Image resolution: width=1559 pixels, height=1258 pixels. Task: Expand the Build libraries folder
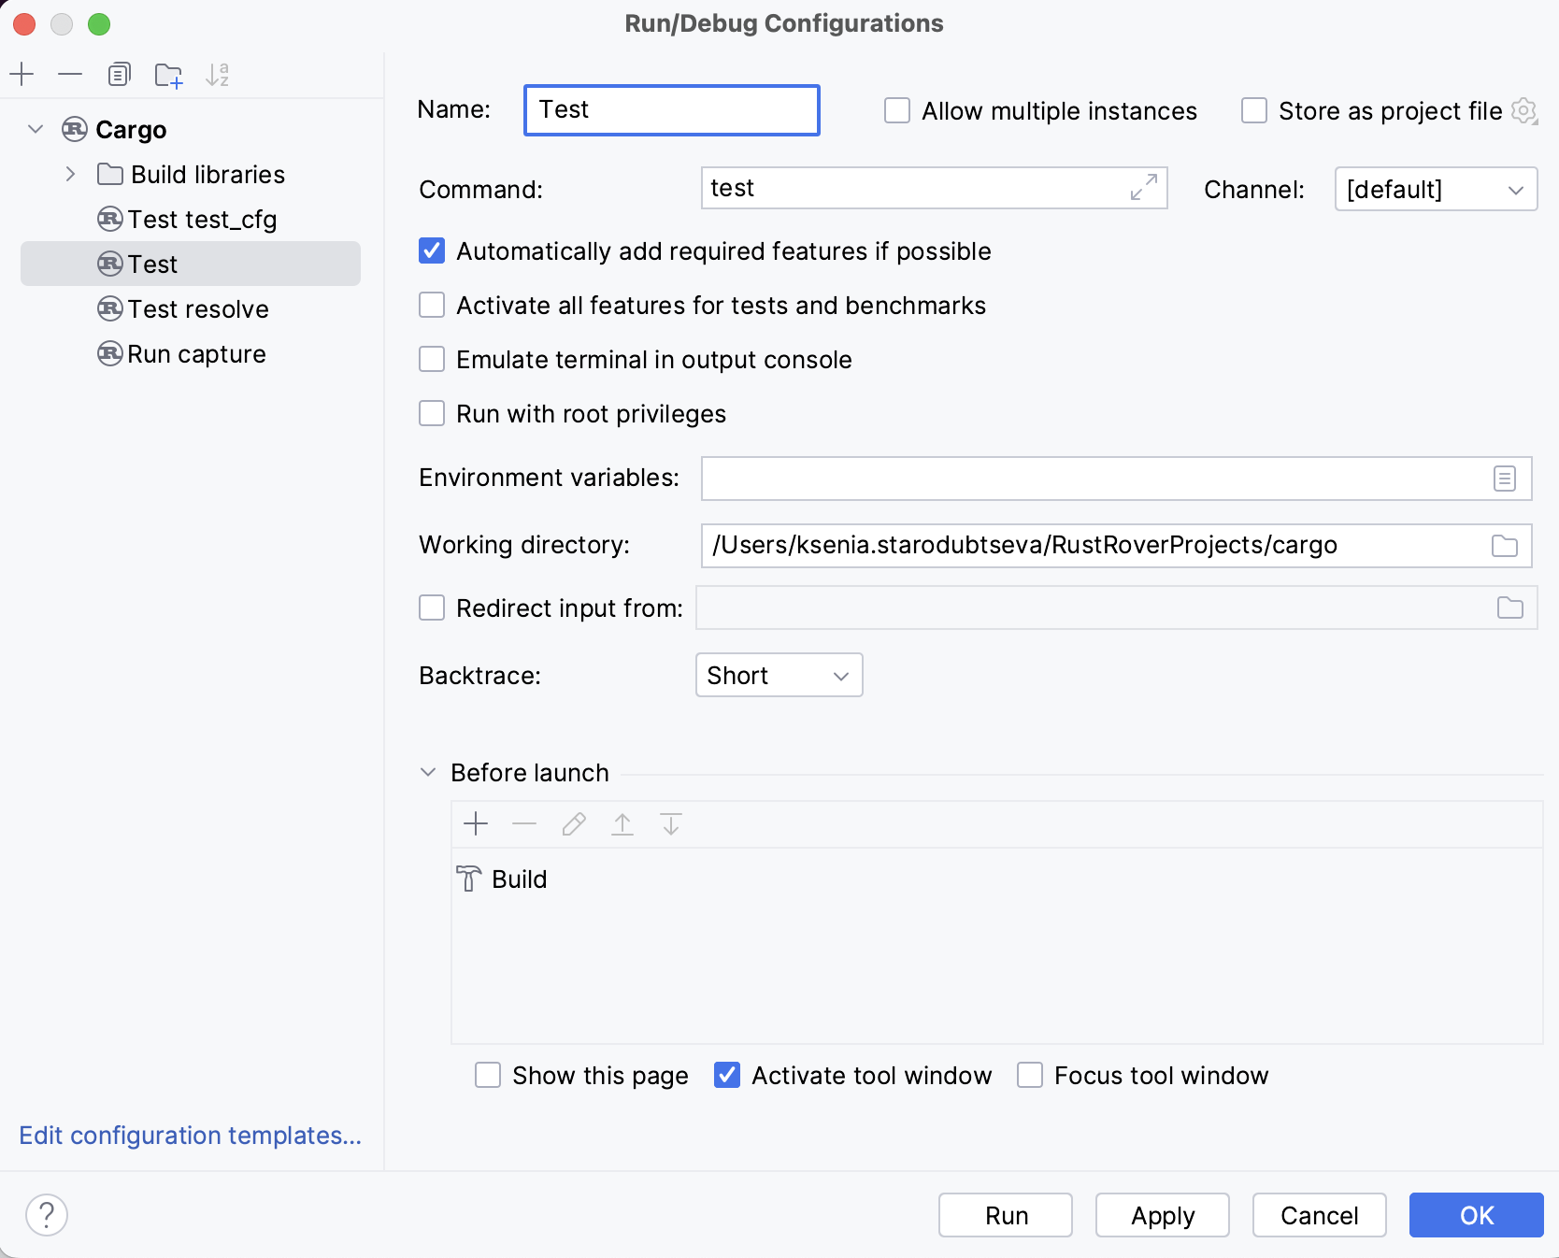pyautogui.click(x=69, y=174)
